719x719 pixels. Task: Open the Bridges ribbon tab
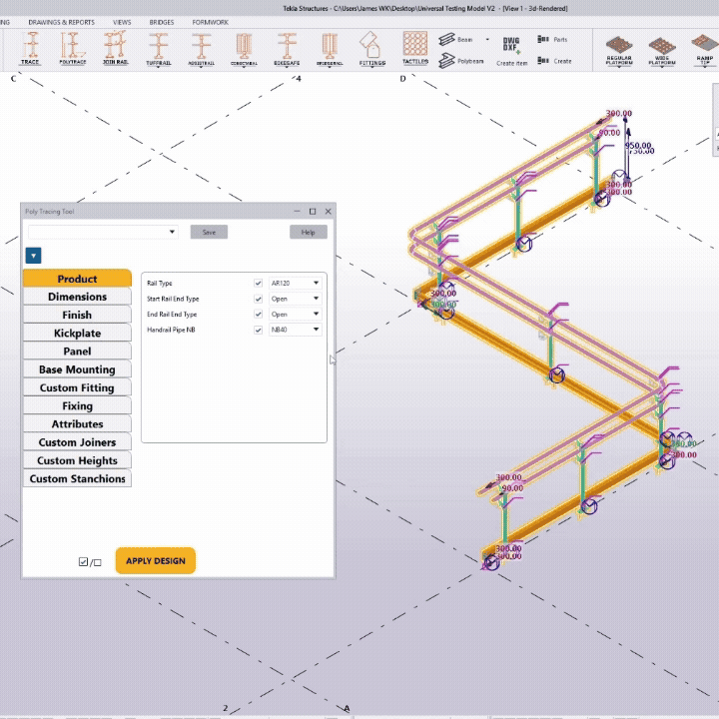point(161,21)
